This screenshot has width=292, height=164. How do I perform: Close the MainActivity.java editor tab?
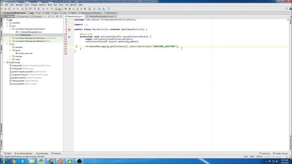(83, 16)
